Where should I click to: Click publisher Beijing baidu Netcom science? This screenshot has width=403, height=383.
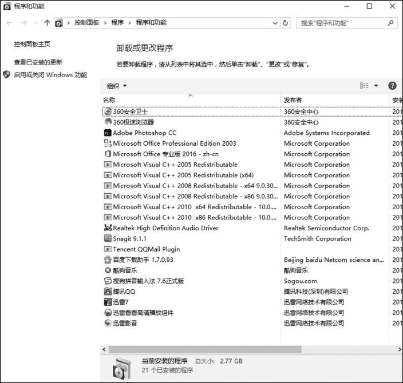[334, 260]
